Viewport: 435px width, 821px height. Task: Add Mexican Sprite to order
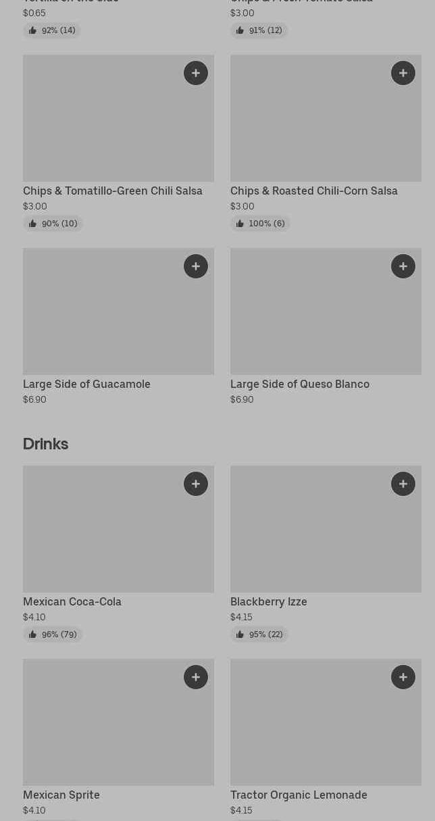tap(196, 677)
